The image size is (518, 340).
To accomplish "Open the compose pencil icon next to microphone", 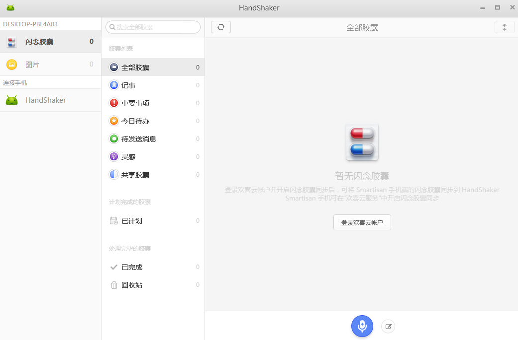I will (388, 326).
